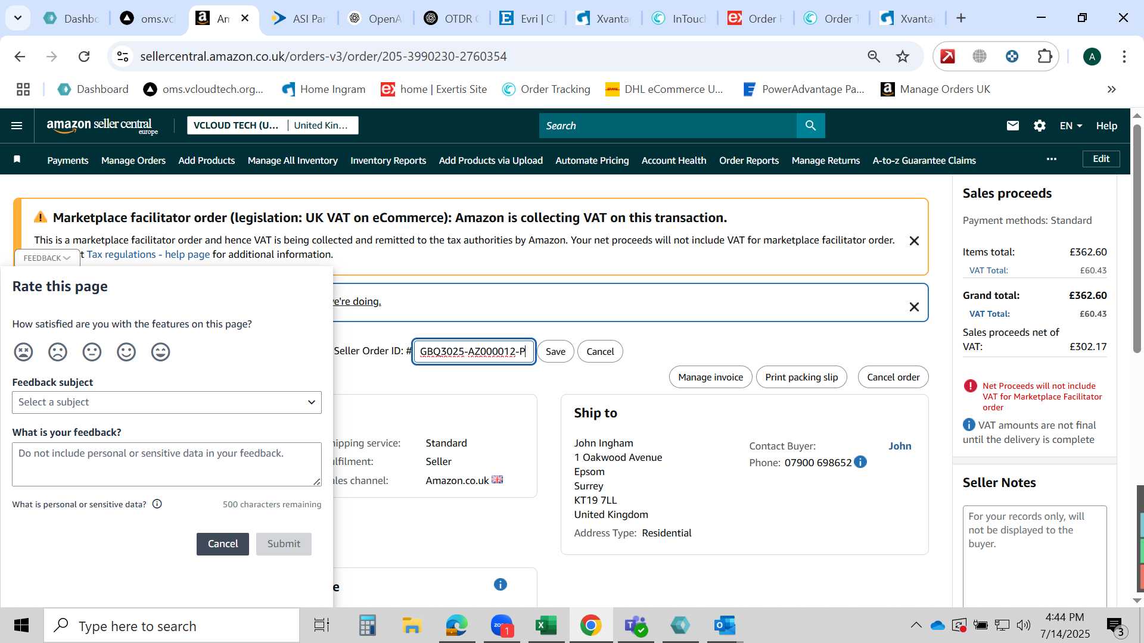Select the dissatisfied frowning face rating
Screen dimensions: 1144x643
(x=58, y=352)
